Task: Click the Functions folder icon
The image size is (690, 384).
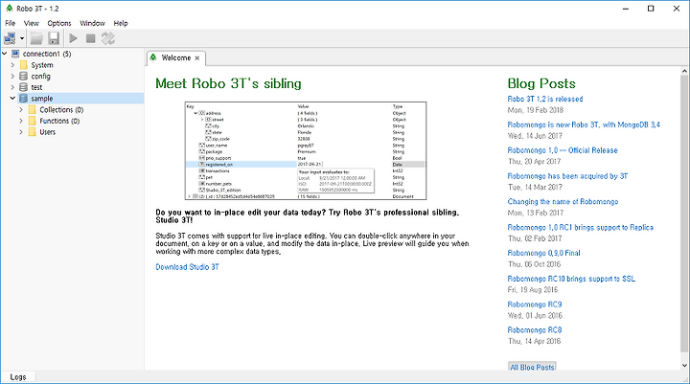Action: point(33,121)
